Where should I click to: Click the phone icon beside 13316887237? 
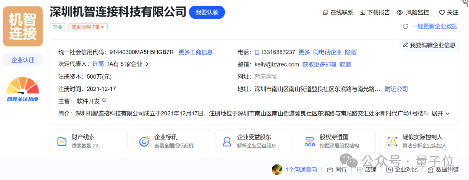[x=257, y=53]
